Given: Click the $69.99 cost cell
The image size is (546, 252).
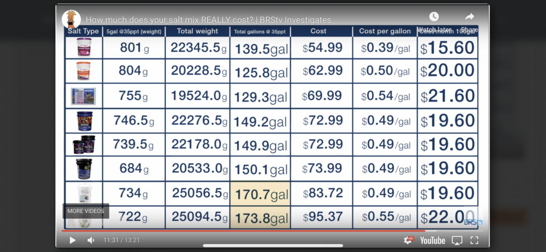Looking at the screenshot, I should 322,96.
